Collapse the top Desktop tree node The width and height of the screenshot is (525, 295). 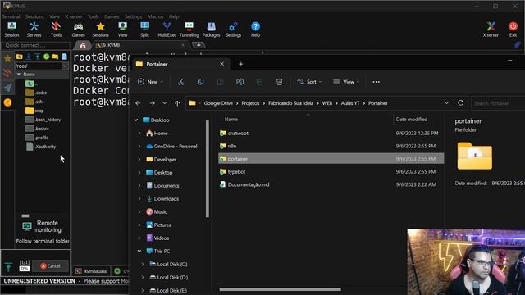[x=136, y=120]
